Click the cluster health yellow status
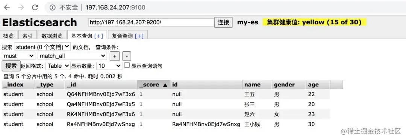Viewport: 406px width, 140px height. 314,22
